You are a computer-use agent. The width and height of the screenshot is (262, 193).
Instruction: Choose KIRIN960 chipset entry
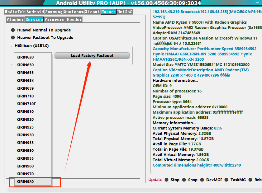click(33, 166)
